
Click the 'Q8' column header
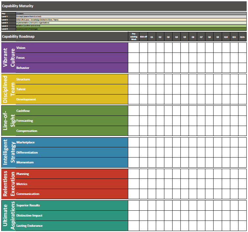209,36
